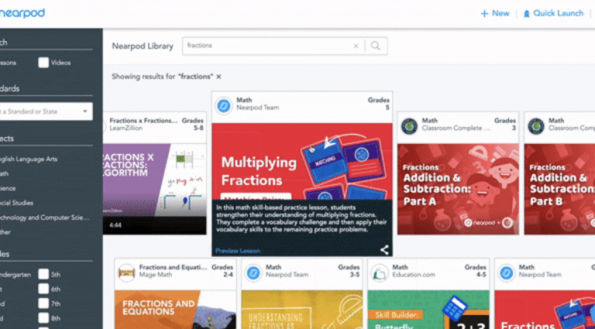Viewport: 595px width, 329px height.
Task: Click Nearpod Team avatar on bottom-right card
Action: coord(507,272)
